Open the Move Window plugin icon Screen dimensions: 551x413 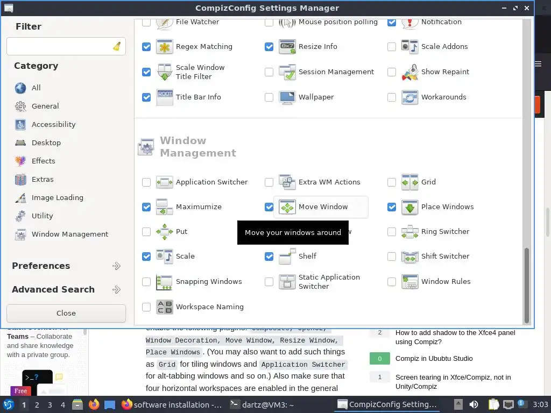click(x=287, y=207)
